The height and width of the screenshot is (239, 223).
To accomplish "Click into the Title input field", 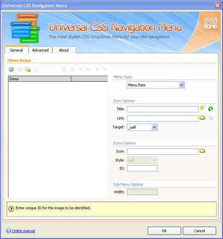I will point(163,109).
